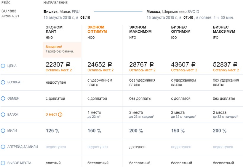Image resolution: width=243 pixels, height=167 pixels.
Task: Show info for the МИЛИ row
Action: point(3,131)
